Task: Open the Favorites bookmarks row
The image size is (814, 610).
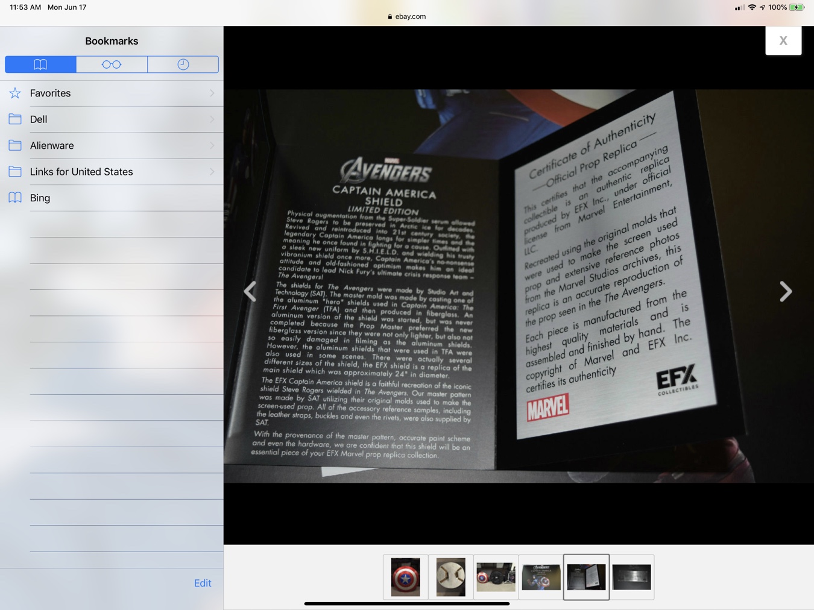Action: point(112,93)
